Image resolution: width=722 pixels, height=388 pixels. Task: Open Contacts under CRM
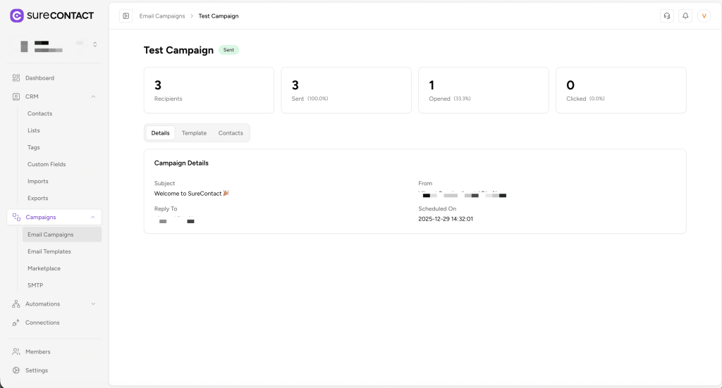point(39,113)
